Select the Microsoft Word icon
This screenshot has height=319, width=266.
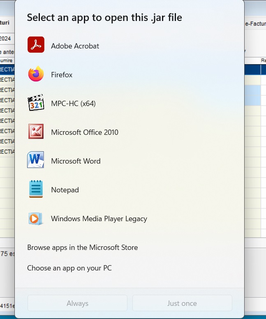pos(36,159)
